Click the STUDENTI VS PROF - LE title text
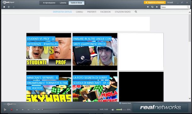 [x=41, y=39]
